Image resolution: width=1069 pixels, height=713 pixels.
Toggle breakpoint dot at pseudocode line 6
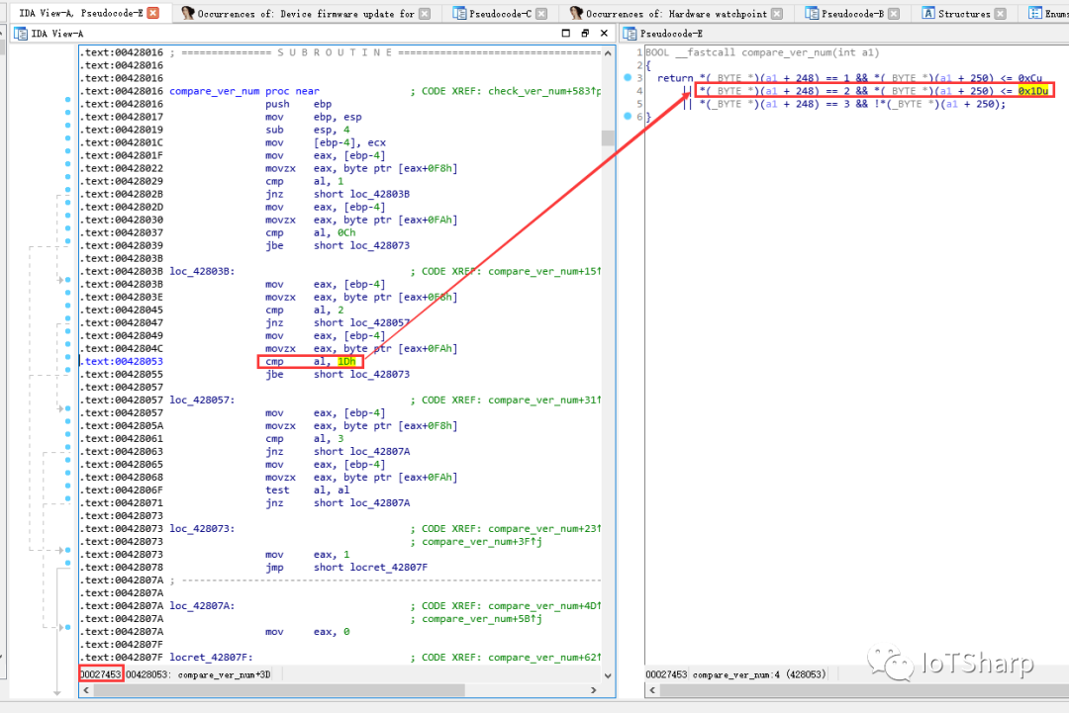coord(629,117)
